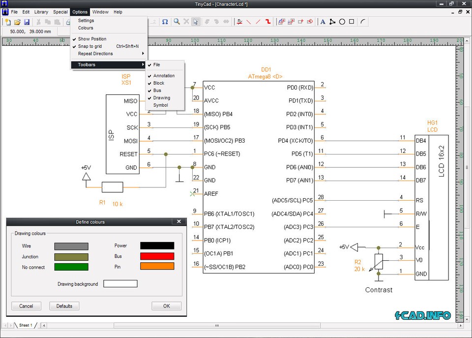Enable the Symbol toolbar

coord(161,105)
